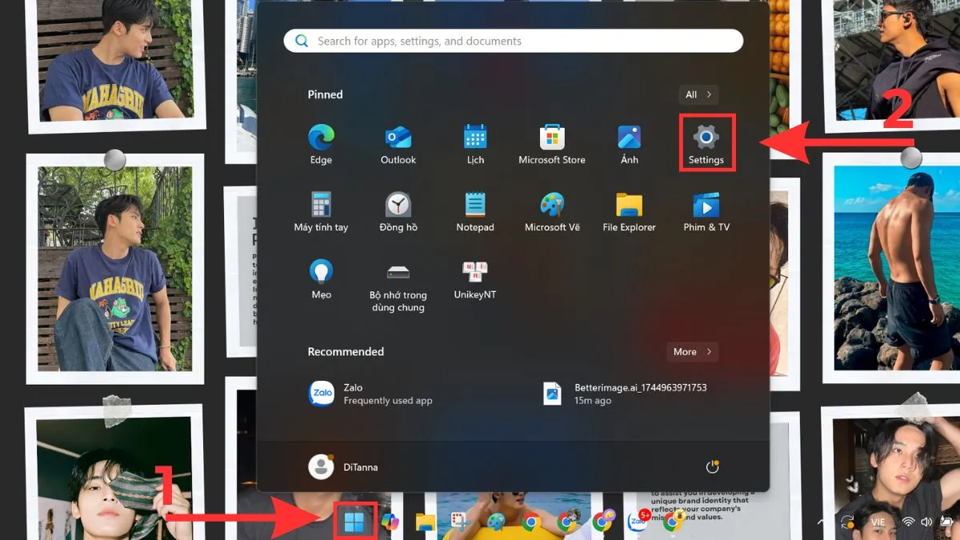Expand All to view every app

[x=698, y=94]
